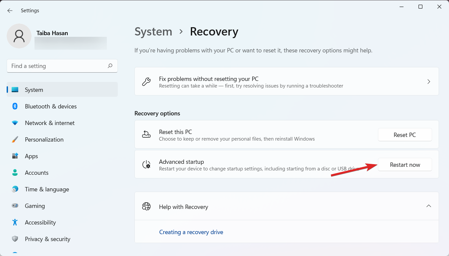
Task: Click the Recovery options heading
Action: [157, 113]
